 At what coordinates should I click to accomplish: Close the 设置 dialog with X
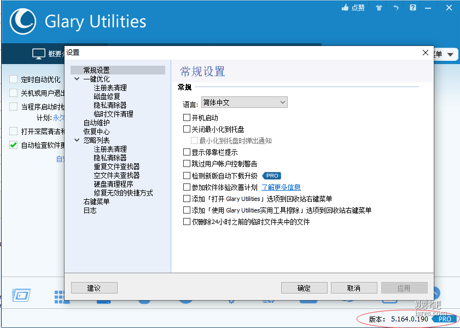426,53
